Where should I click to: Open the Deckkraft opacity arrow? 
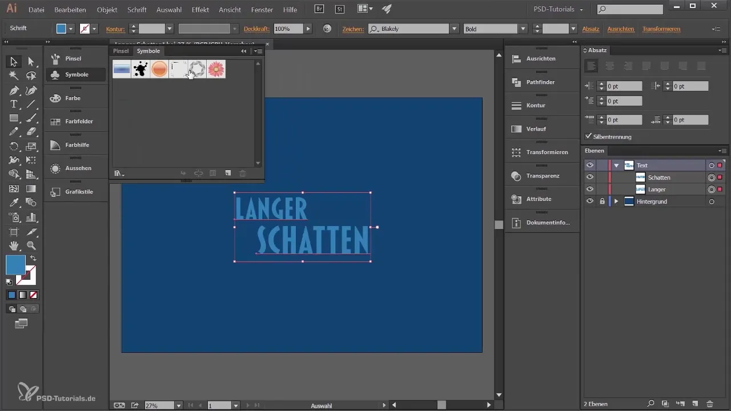coord(308,29)
